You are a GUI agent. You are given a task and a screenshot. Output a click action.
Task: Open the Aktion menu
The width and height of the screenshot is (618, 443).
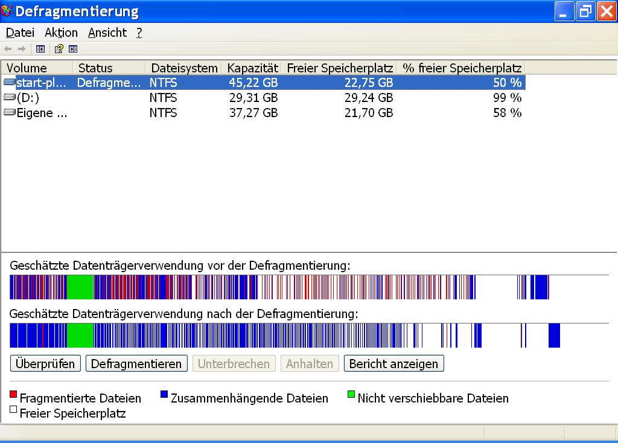tap(61, 33)
